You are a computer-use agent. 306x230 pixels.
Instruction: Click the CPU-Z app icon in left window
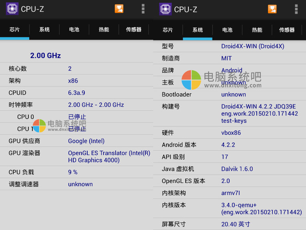pos(12,9)
